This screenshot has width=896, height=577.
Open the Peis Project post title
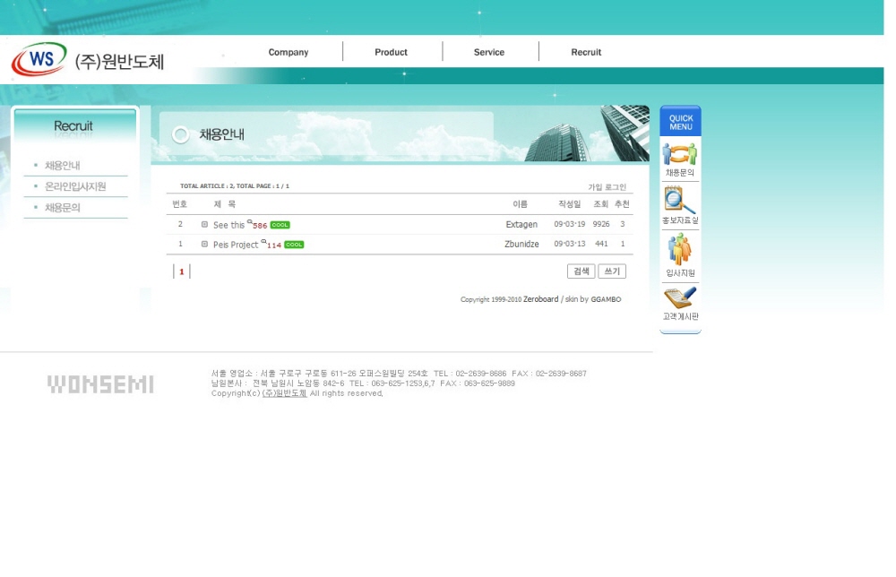click(x=236, y=245)
